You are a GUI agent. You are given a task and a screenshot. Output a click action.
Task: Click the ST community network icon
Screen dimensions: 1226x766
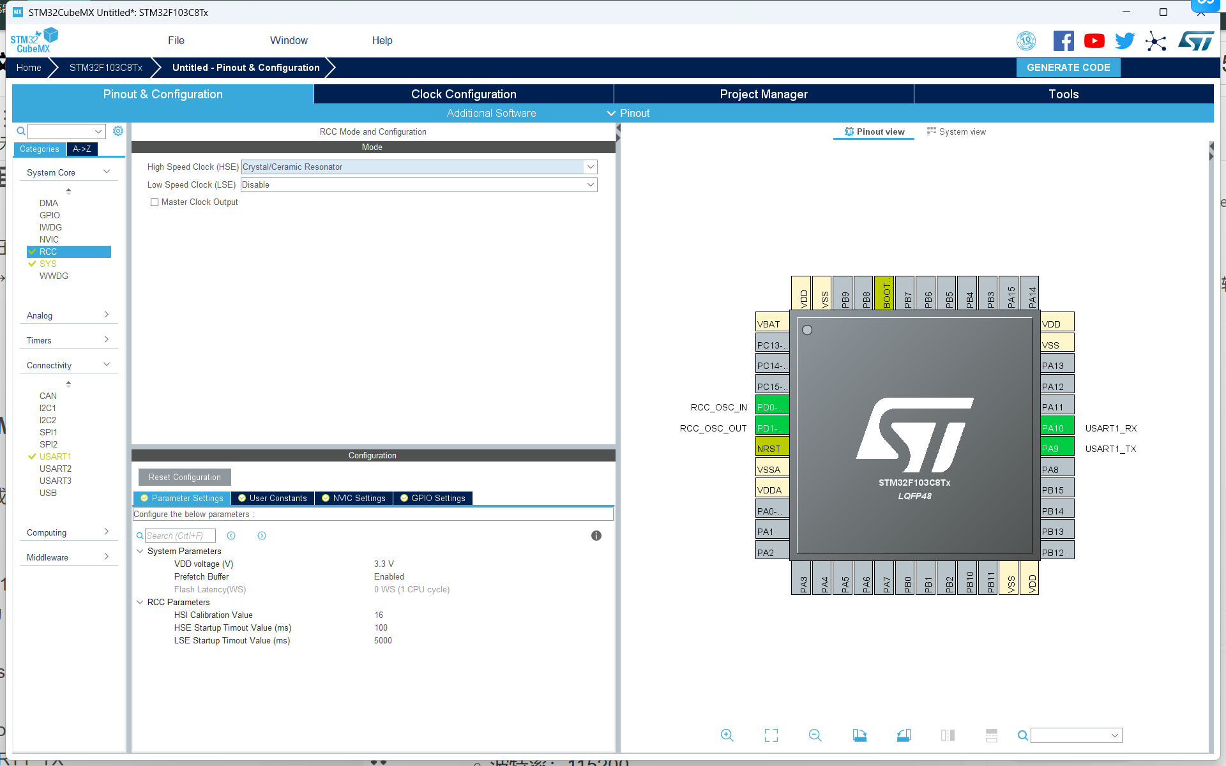click(x=1156, y=41)
